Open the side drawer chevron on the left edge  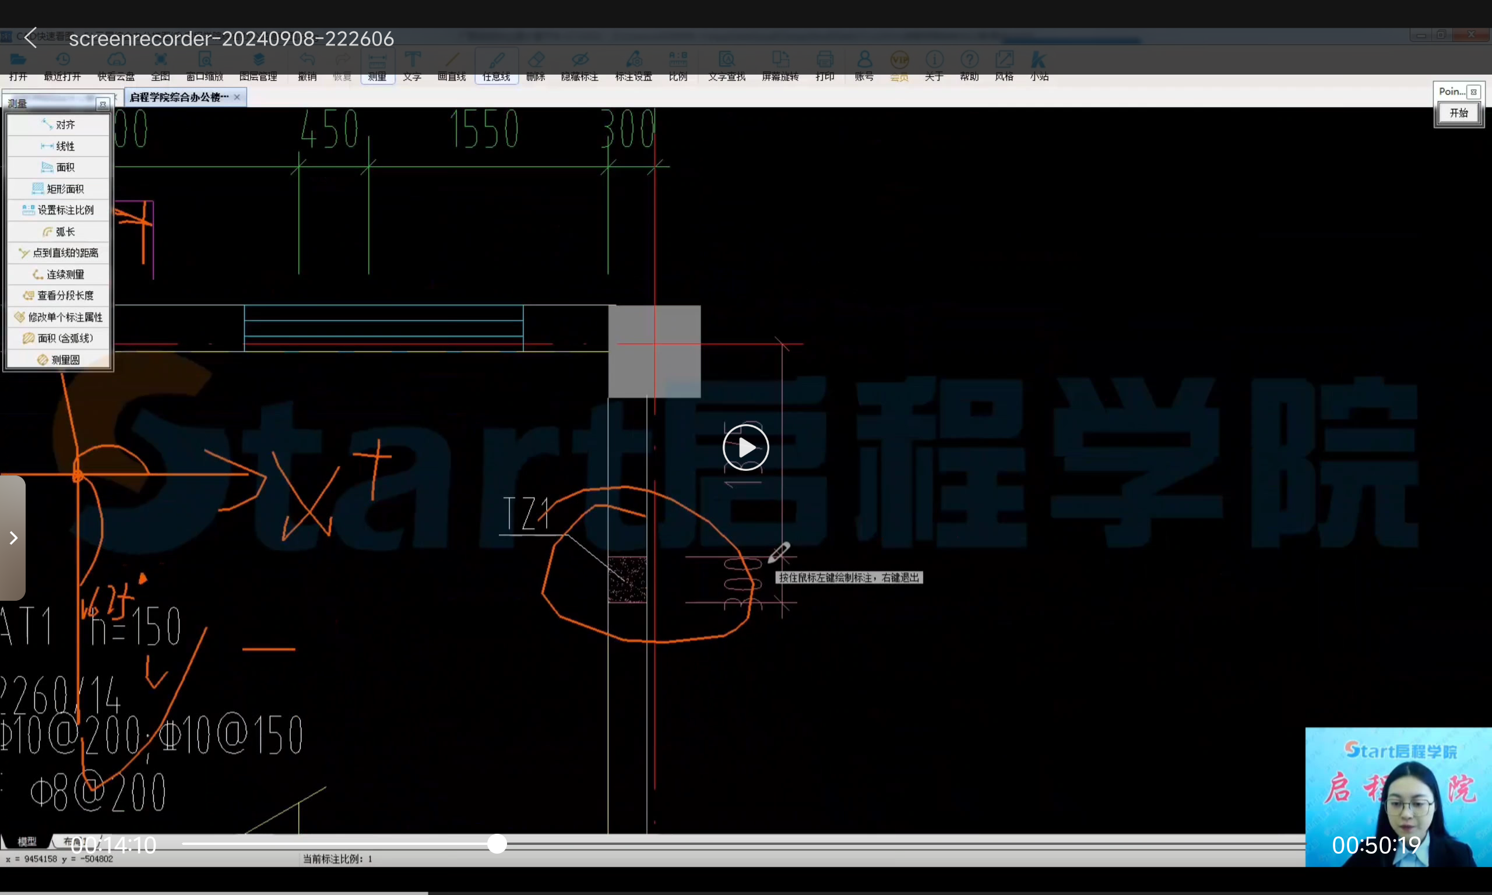[13, 538]
